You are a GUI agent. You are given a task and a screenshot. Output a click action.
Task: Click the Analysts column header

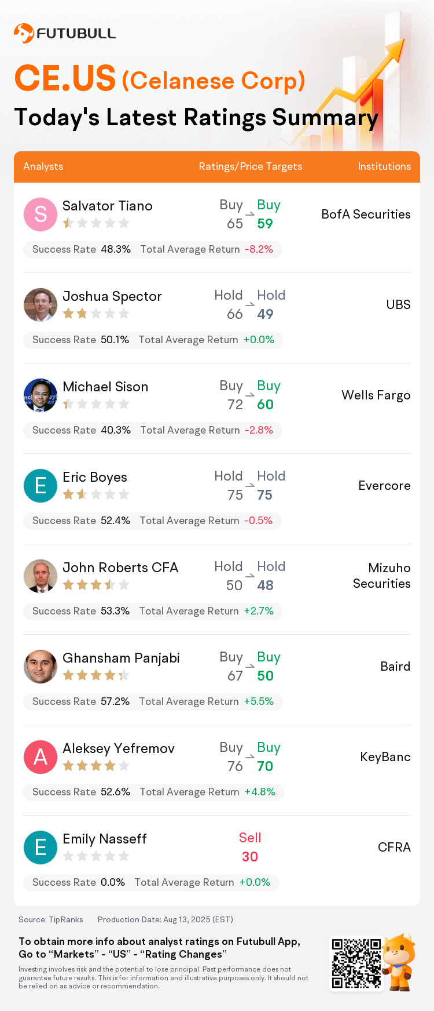click(x=43, y=166)
